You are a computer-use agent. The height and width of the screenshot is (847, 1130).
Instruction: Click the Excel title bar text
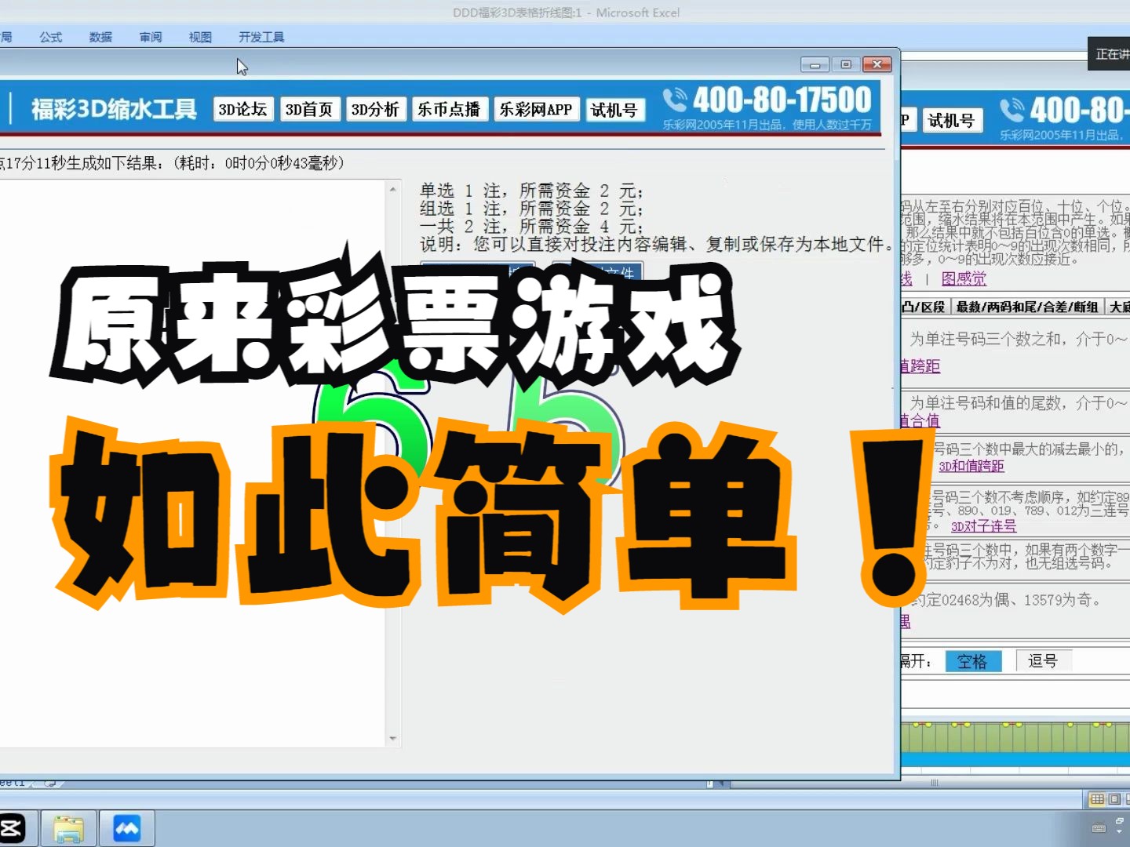[x=566, y=13]
